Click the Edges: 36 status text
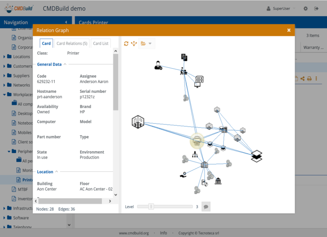The image size is (327, 237). click(x=66, y=209)
